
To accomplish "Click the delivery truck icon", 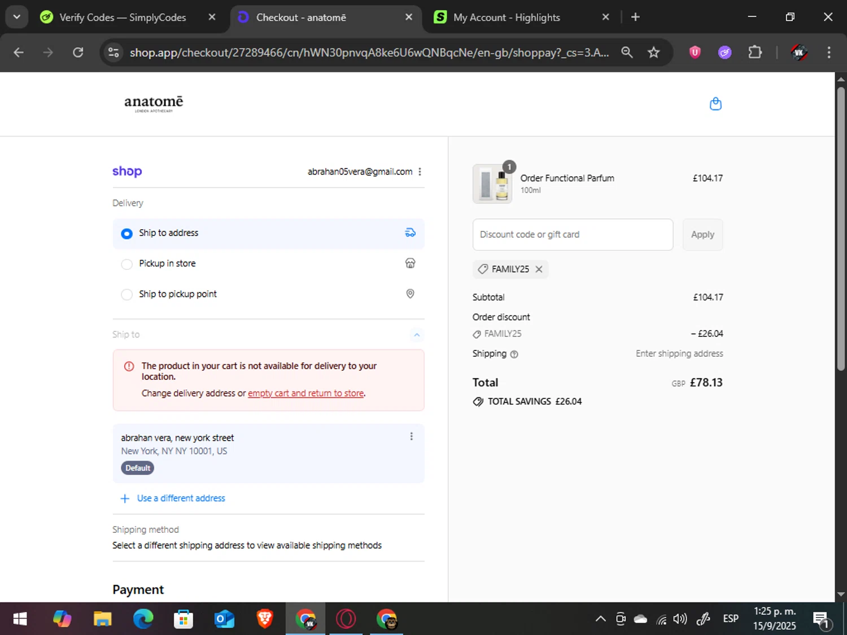I will tap(411, 233).
